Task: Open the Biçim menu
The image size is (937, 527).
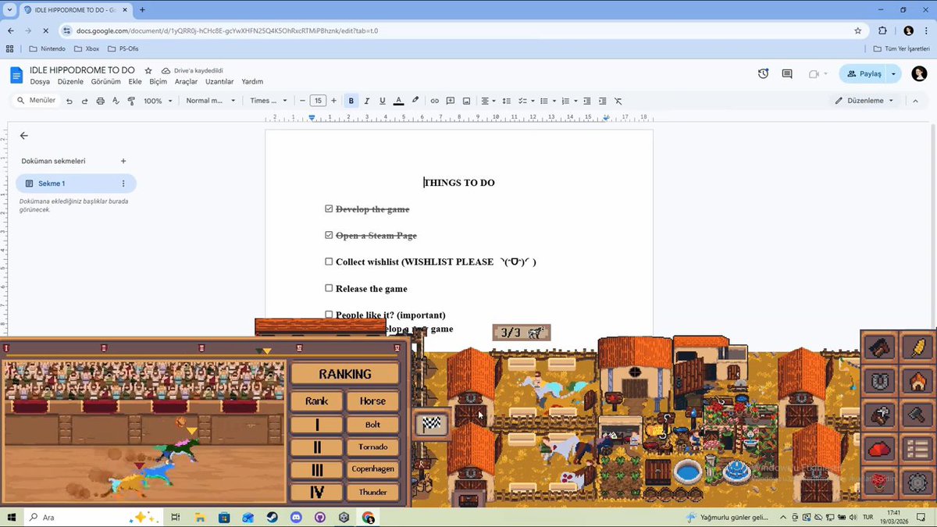Action: [x=159, y=81]
